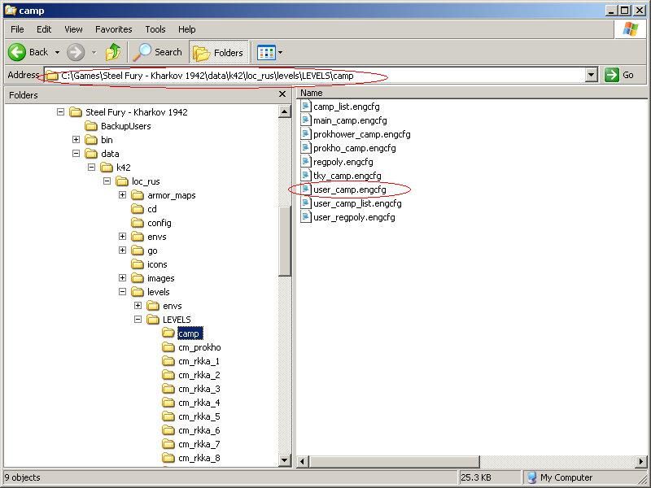Click the main_camp.engcfg file icon
651x488 pixels.
coord(306,120)
